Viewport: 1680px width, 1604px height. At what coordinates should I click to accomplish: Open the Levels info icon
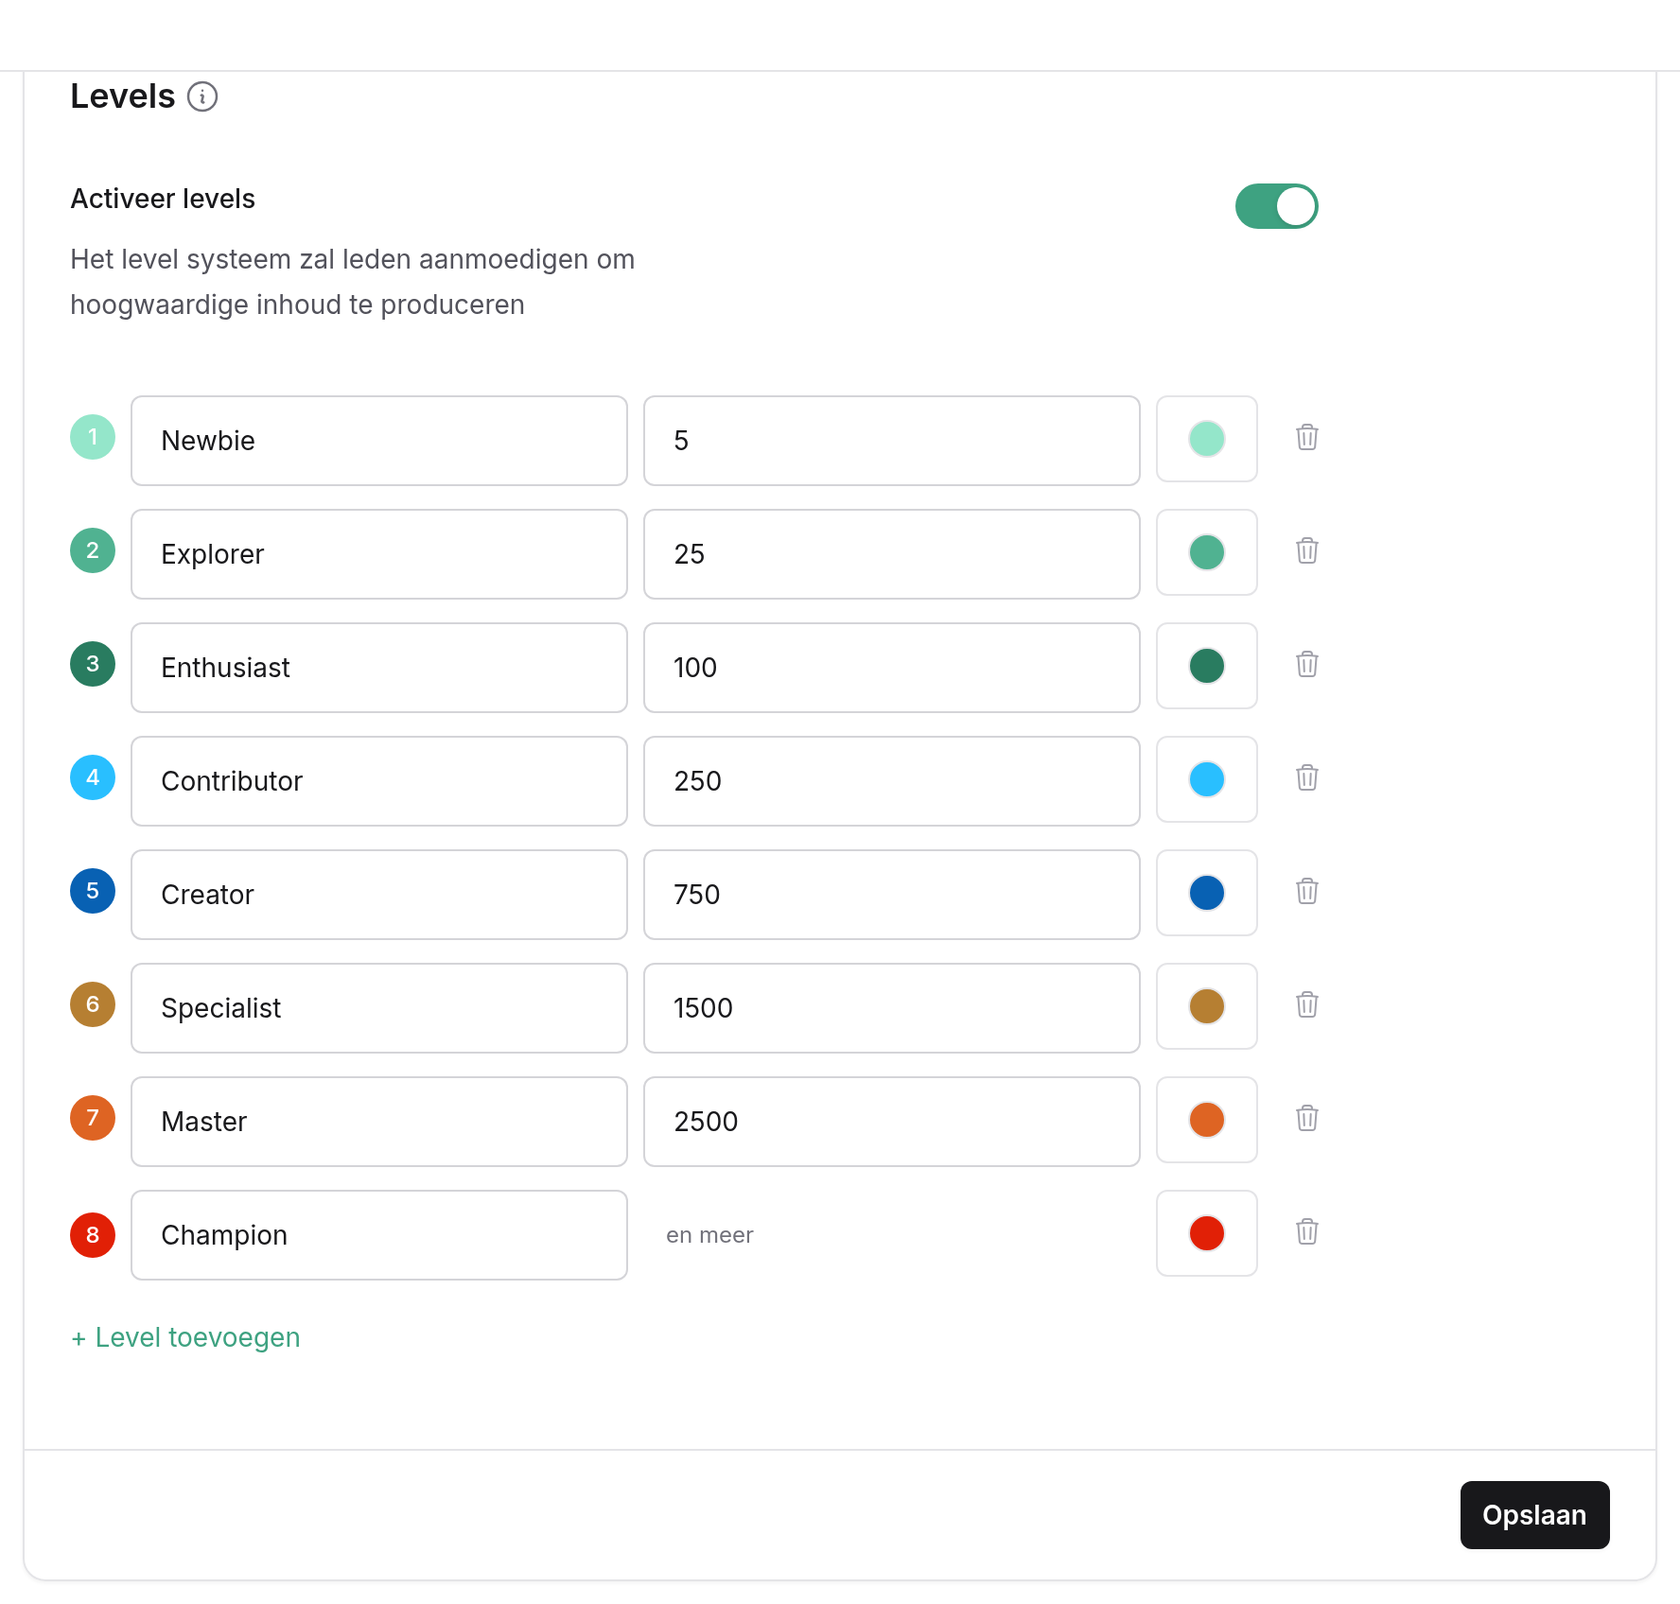point(202,96)
